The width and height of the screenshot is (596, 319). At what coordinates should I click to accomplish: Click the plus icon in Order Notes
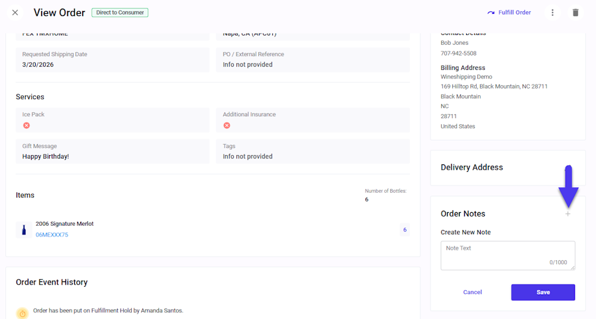568,214
